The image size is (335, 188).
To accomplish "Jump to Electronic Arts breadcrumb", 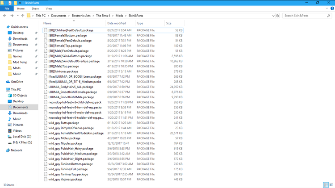I will 81,16.
